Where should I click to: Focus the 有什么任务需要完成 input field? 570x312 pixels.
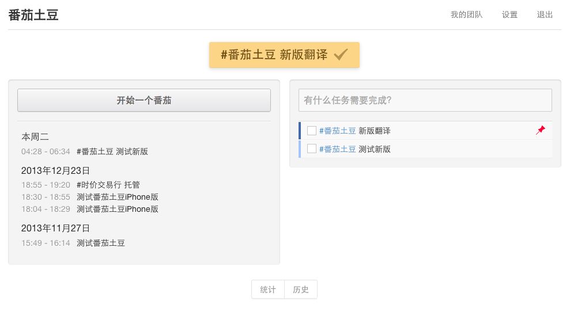click(x=425, y=100)
